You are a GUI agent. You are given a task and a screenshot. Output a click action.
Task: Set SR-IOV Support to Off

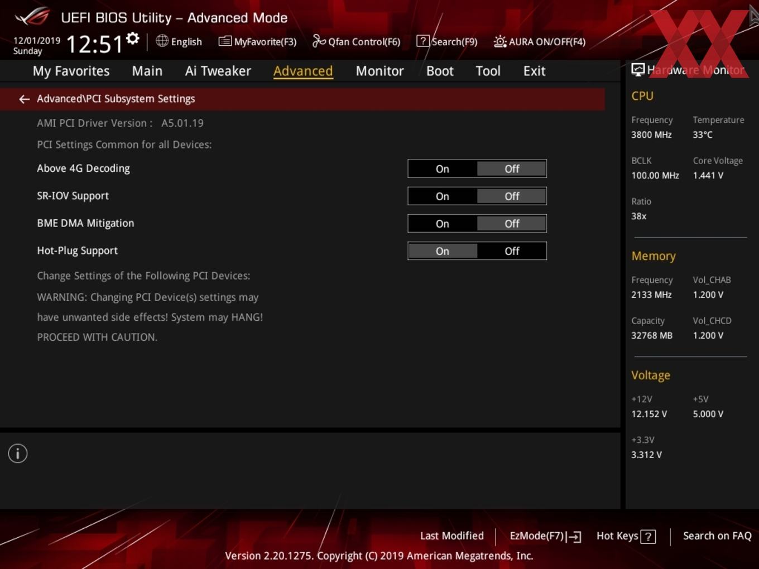click(512, 196)
